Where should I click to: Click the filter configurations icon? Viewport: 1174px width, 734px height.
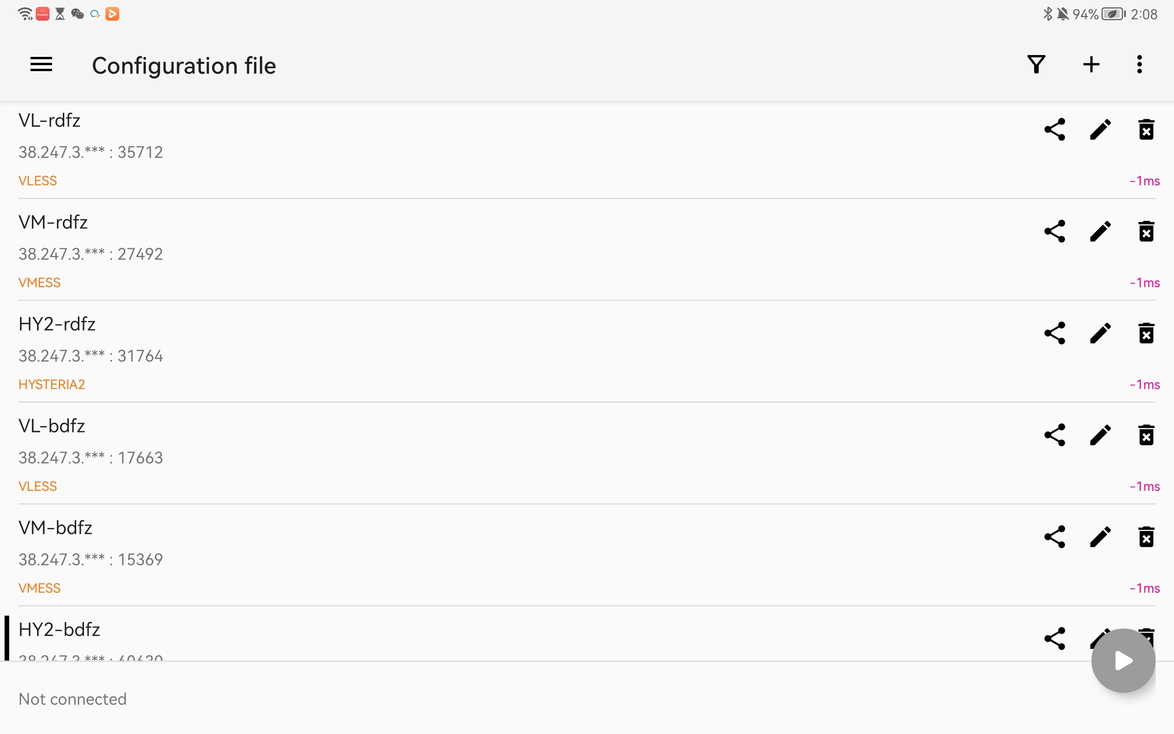point(1036,65)
